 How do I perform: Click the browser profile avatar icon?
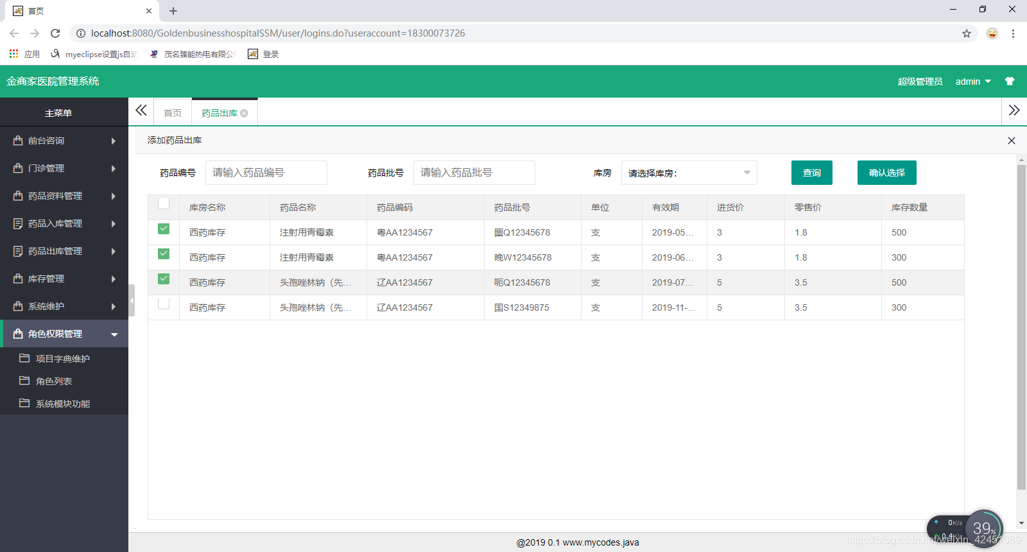coord(992,33)
